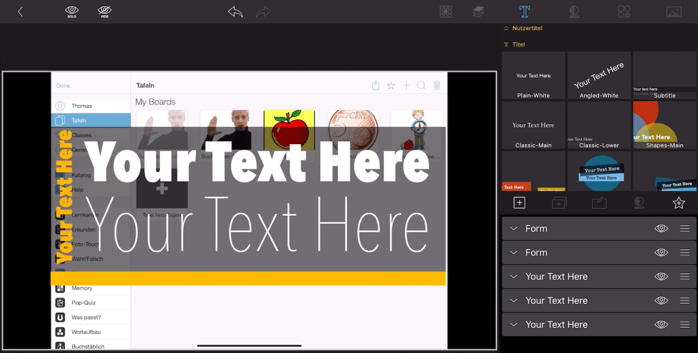Choose the Shapes-Main title preset
Viewport: 698px width, 353px height.
(x=665, y=125)
